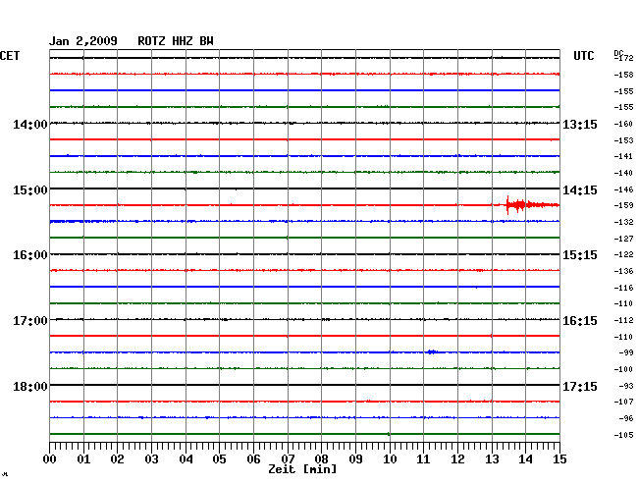Click minute tick label "05"
The height and width of the screenshot is (485, 638).
pos(219,459)
